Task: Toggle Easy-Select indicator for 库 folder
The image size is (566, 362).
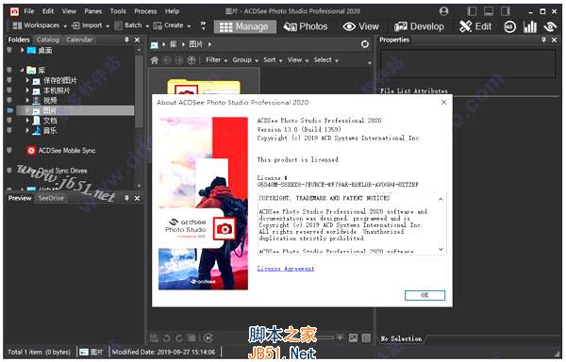Action: click(x=9, y=70)
